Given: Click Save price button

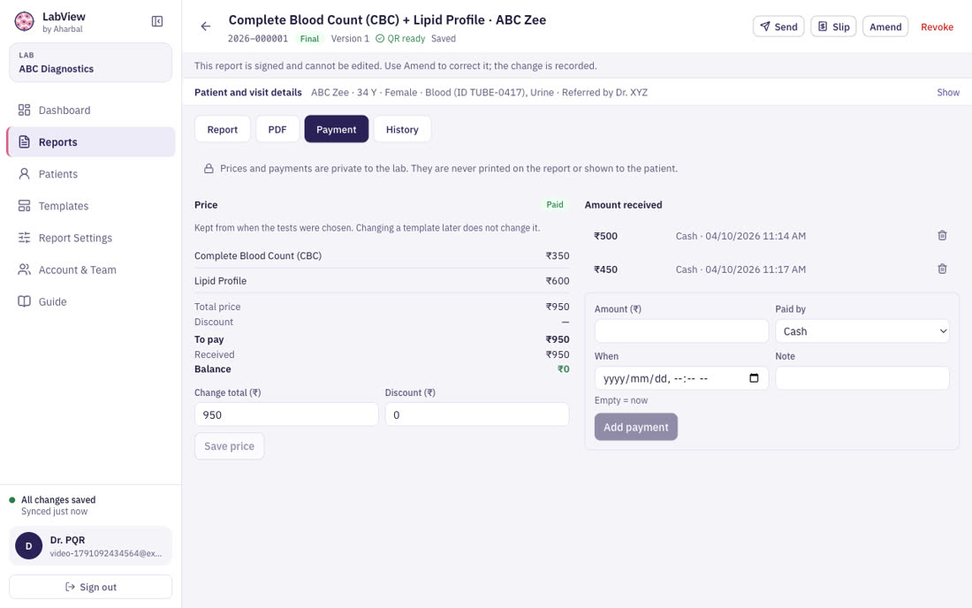Looking at the screenshot, I should pyautogui.click(x=230, y=446).
